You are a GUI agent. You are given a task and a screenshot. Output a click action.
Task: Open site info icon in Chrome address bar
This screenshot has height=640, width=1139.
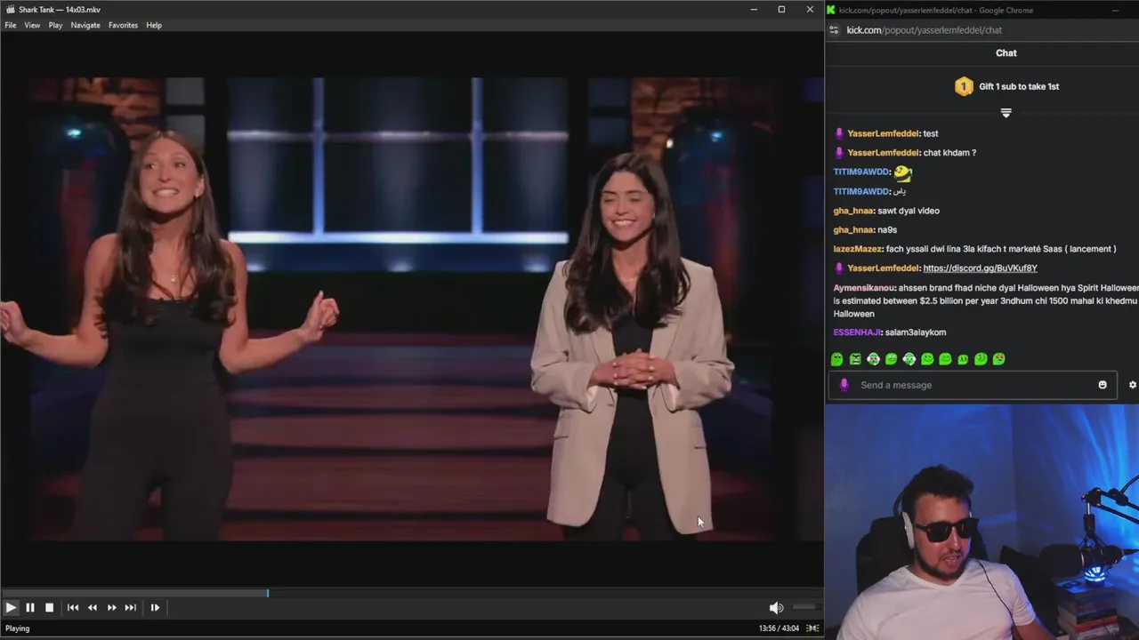[x=834, y=30]
